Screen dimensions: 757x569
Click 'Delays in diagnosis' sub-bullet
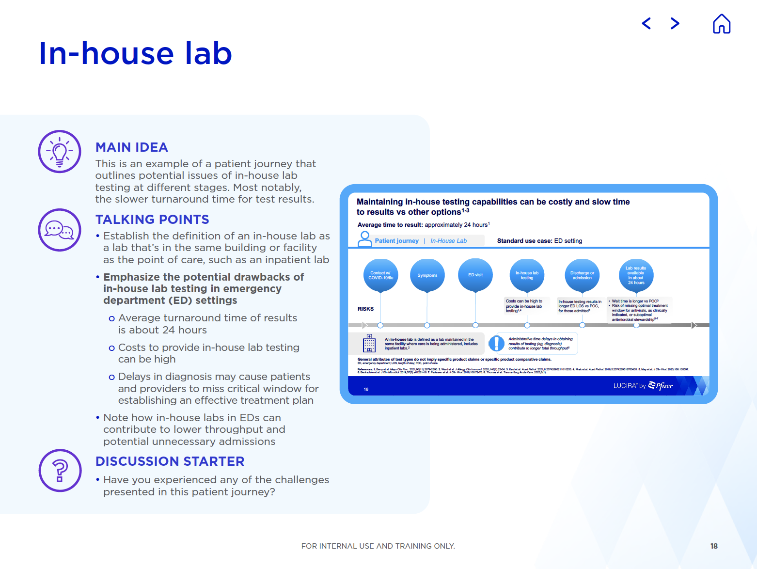click(x=214, y=388)
